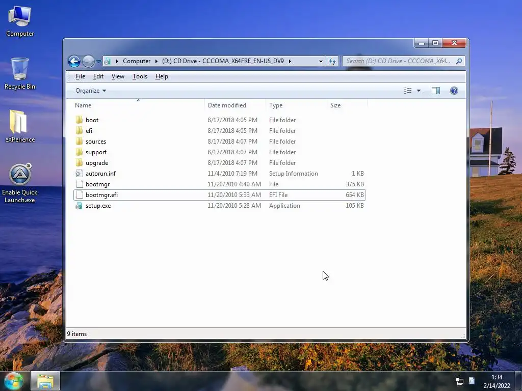Click the setup.exe file name

click(98, 206)
